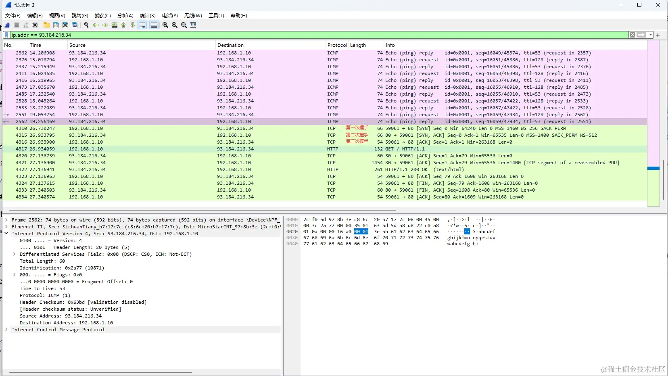
Task: Select packet 4322 HTTP/1.1 200 OK
Action: tap(325, 169)
